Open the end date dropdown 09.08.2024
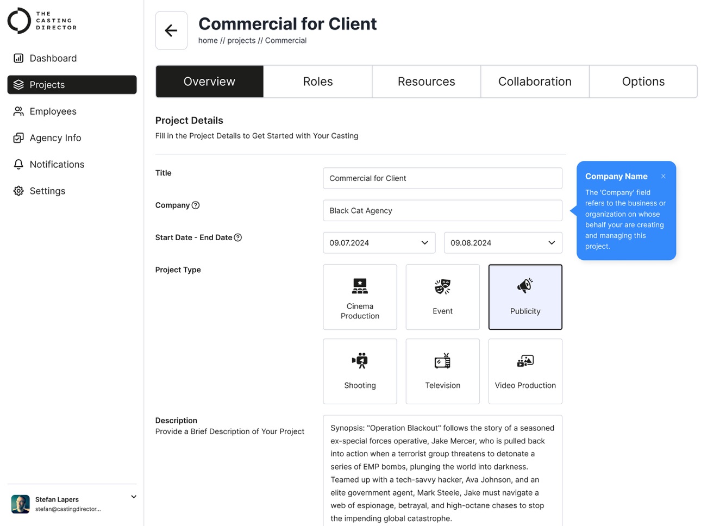Screen dimensions: 701x526 [503, 243]
